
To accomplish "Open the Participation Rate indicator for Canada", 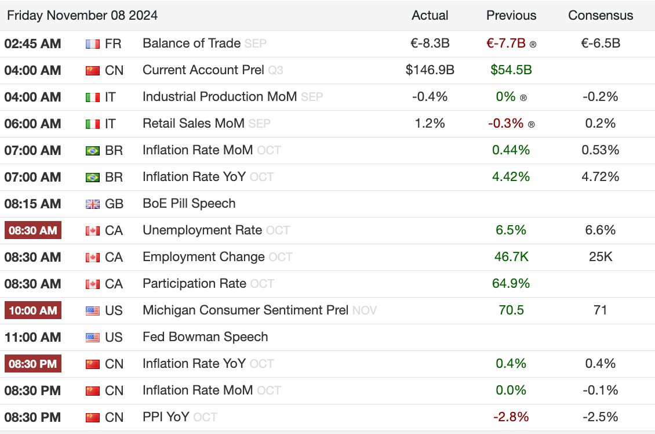I will click(x=194, y=284).
